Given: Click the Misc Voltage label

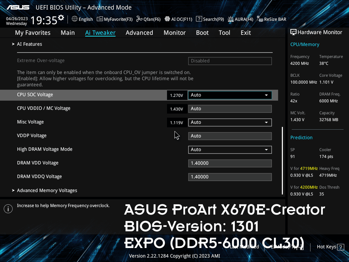Looking at the screenshot, I should point(30,122).
